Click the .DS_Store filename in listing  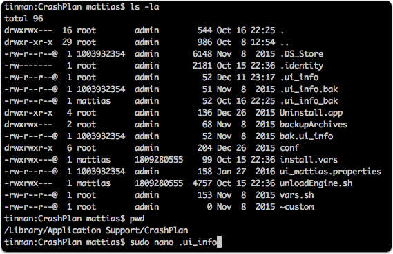(302, 54)
